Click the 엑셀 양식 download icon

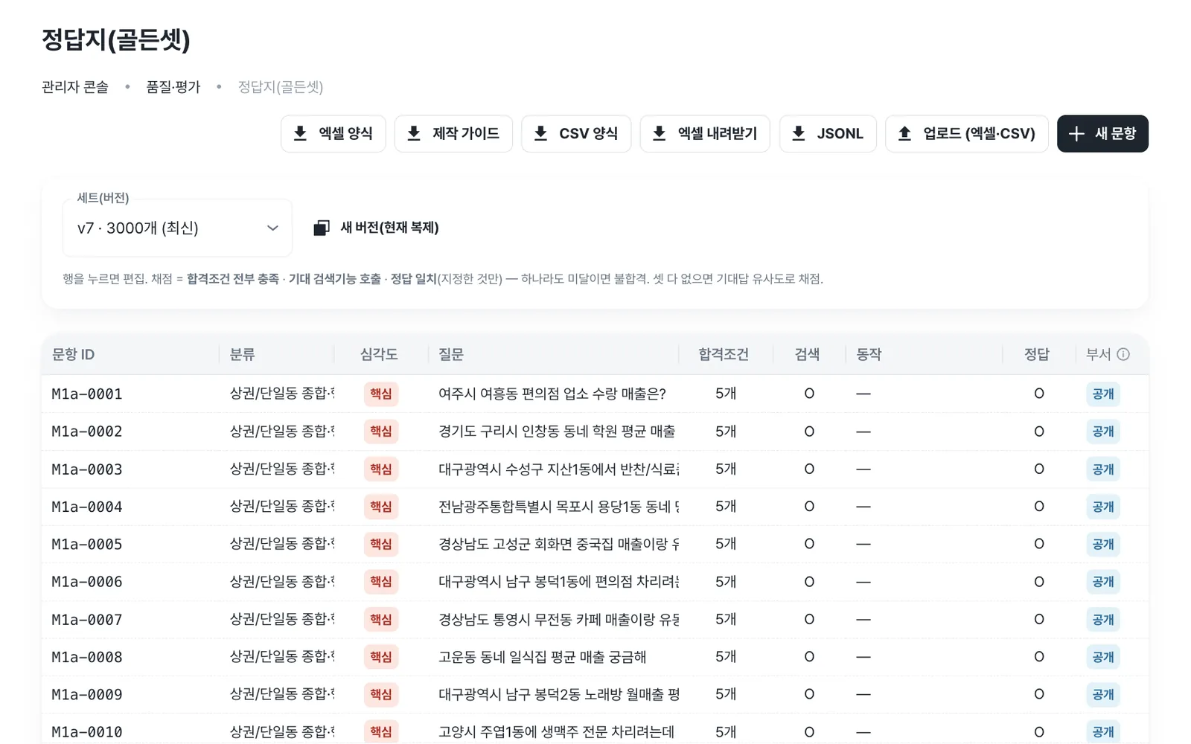(x=300, y=133)
